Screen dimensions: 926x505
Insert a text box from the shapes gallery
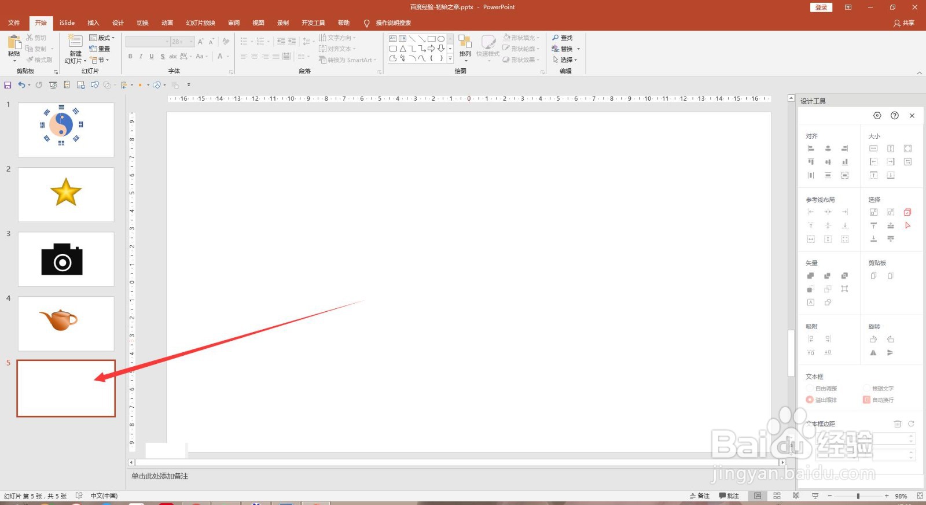click(x=393, y=39)
